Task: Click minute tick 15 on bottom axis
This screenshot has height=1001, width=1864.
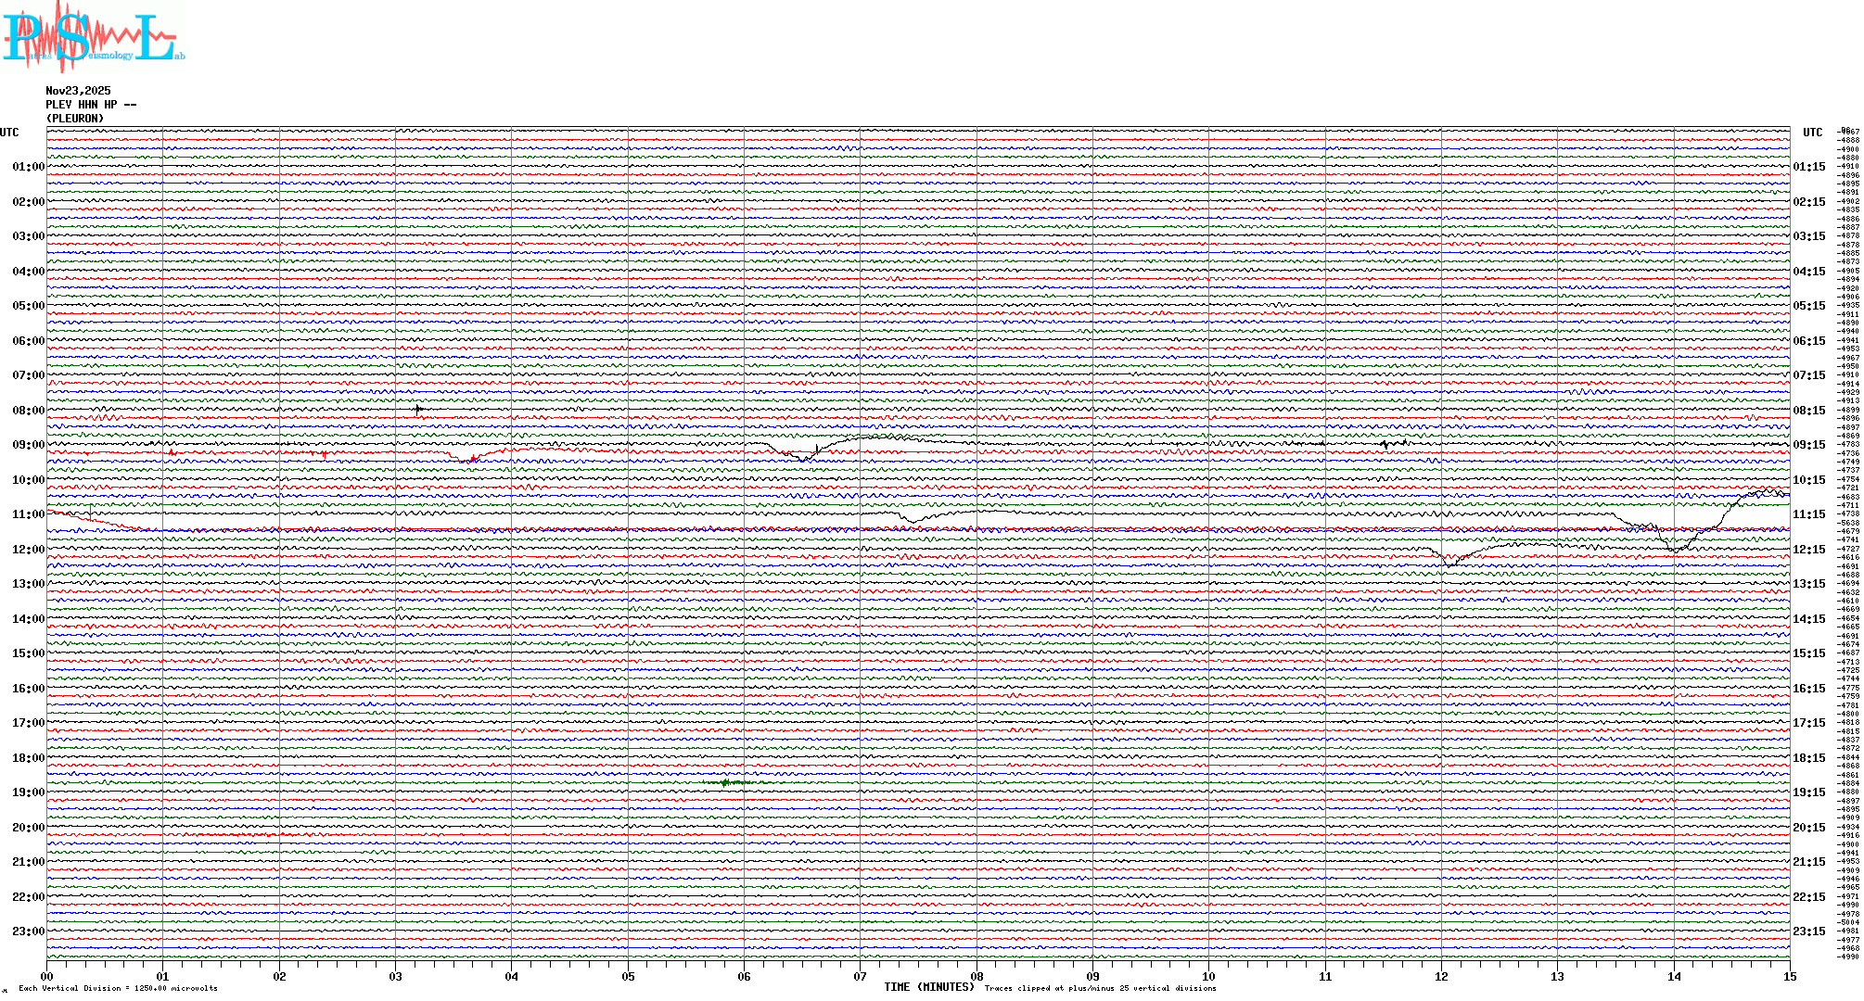Action: click(1790, 977)
